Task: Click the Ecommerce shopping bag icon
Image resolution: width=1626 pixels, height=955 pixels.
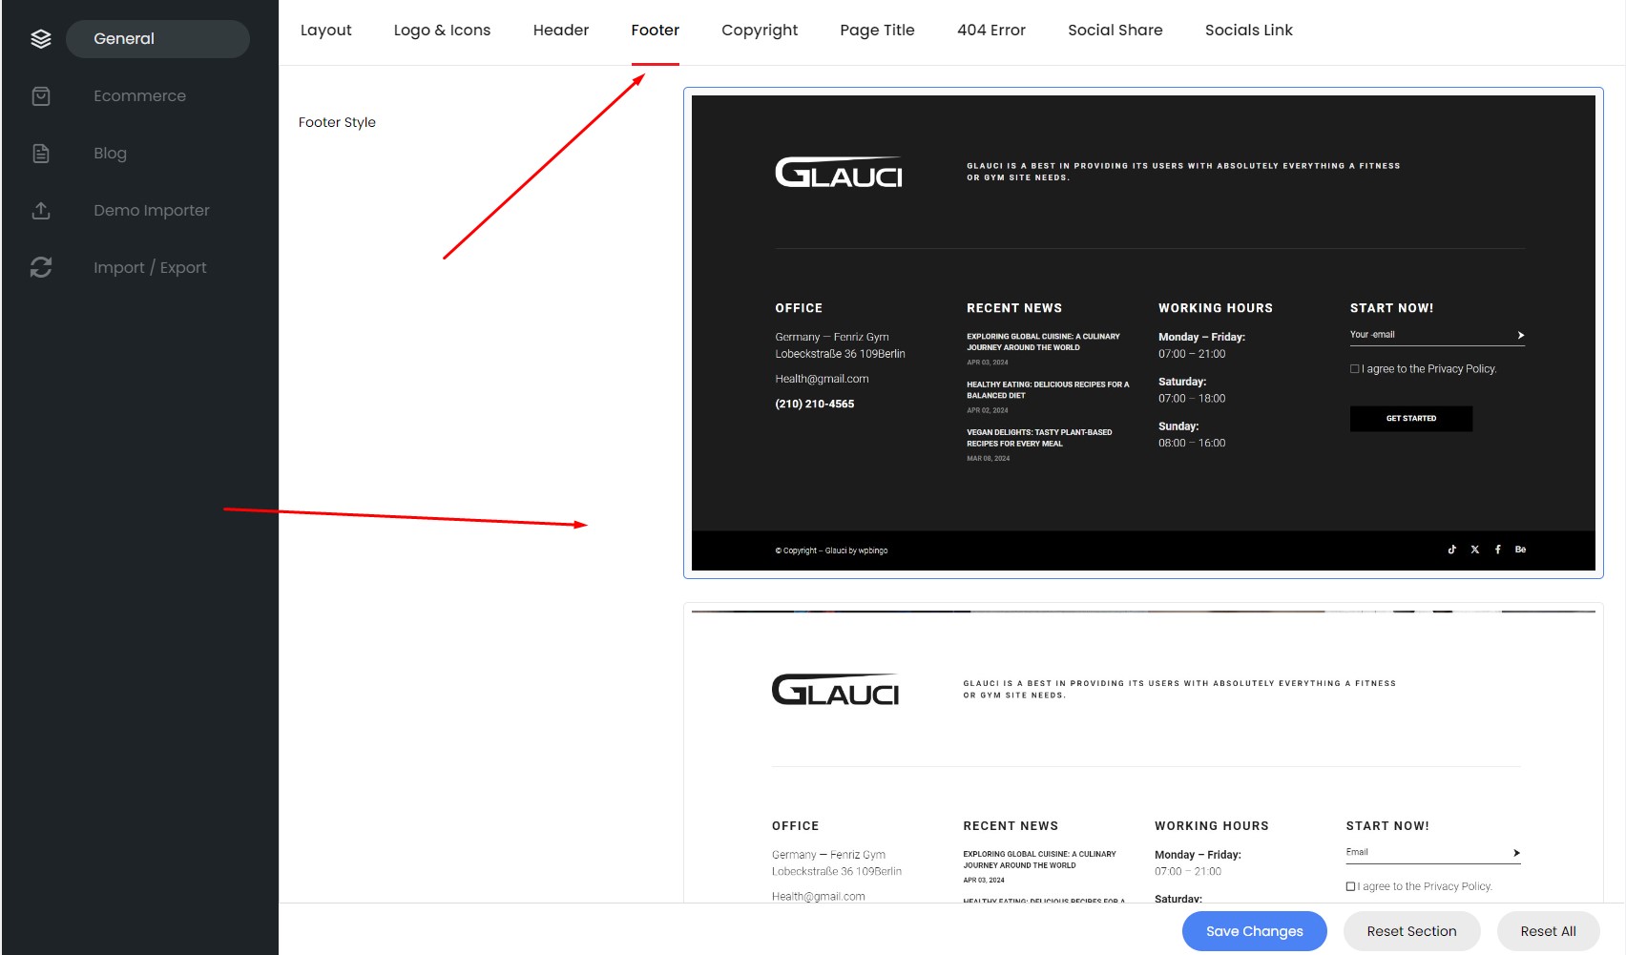Action: (x=40, y=96)
